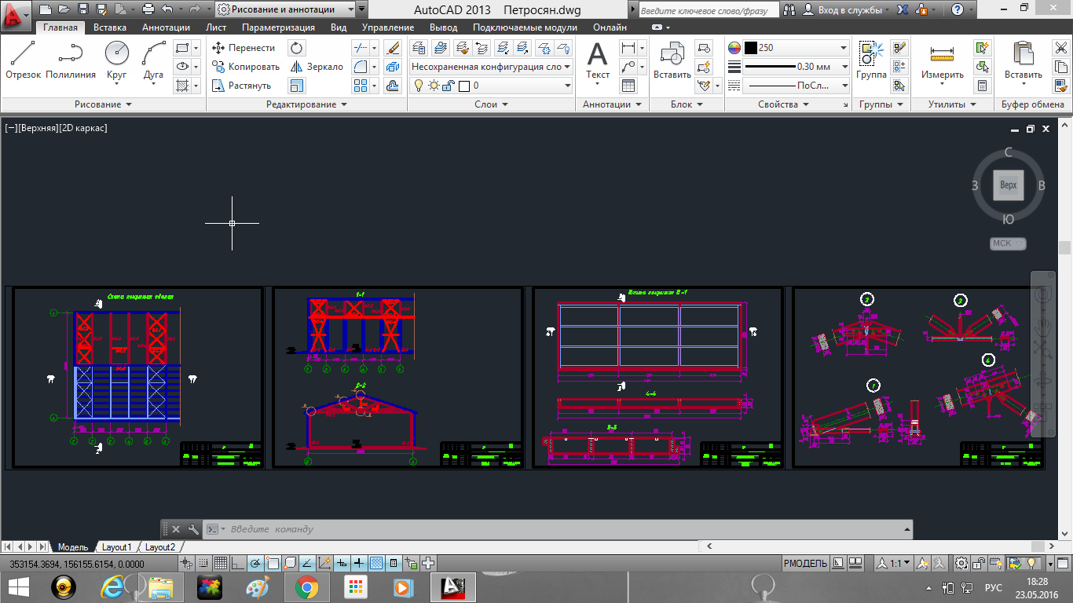This screenshot has height=603, width=1073.
Task: Select the Круг (circle) tool
Action: [117, 60]
